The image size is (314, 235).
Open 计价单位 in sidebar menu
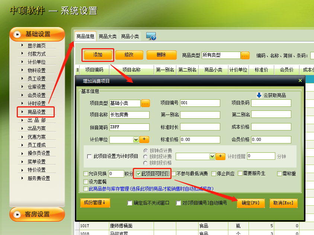pos(36,62)
